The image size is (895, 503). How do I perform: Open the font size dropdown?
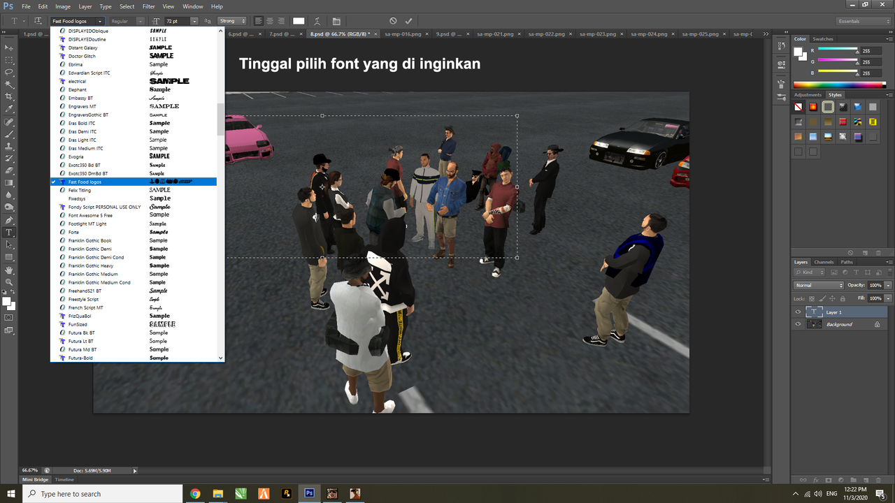pos(194,21)
